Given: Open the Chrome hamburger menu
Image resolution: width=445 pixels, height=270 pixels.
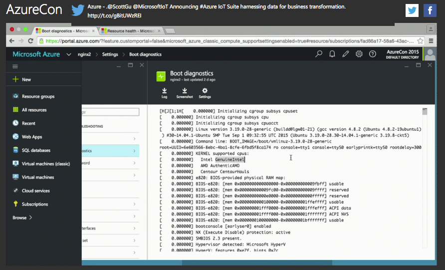Looking at the screenshot, I should click(x=431, y=41).
